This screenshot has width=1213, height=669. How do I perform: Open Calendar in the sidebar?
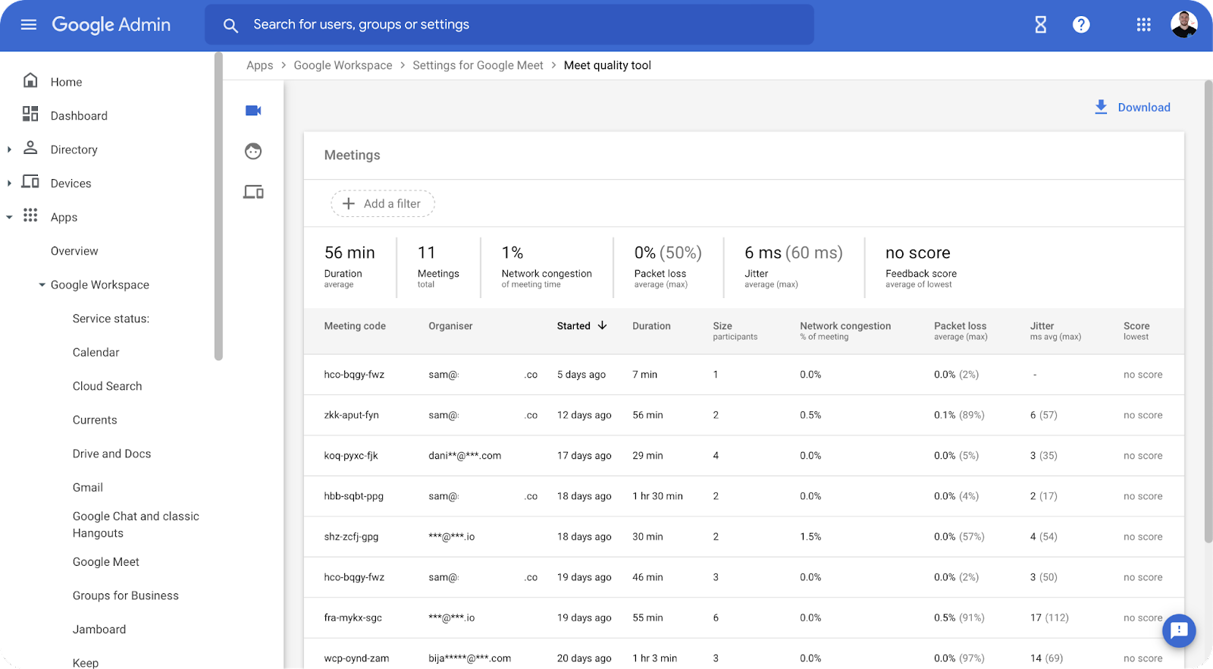coord(96,353)
